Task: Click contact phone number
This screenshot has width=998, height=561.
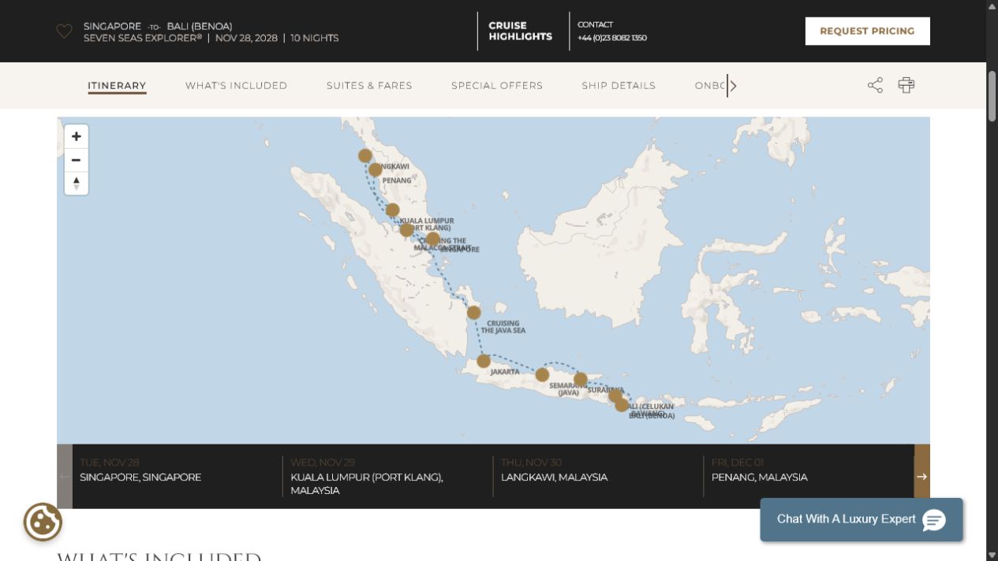Action: [x=611, y=38]
